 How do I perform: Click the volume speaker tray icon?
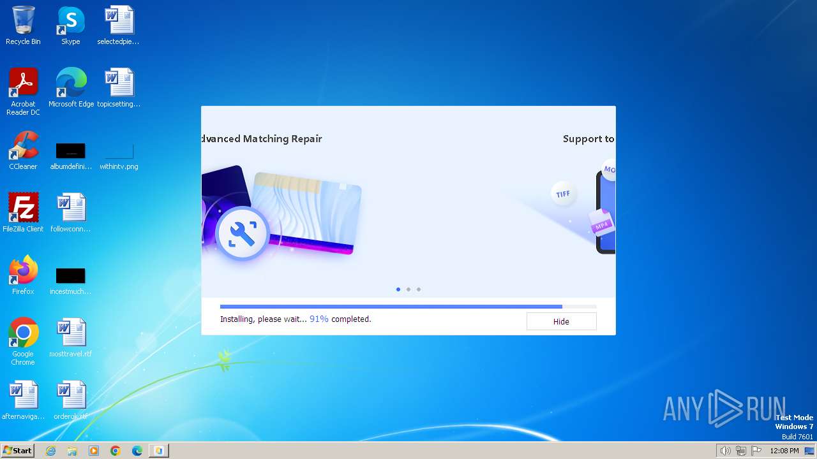click(725, 451)
